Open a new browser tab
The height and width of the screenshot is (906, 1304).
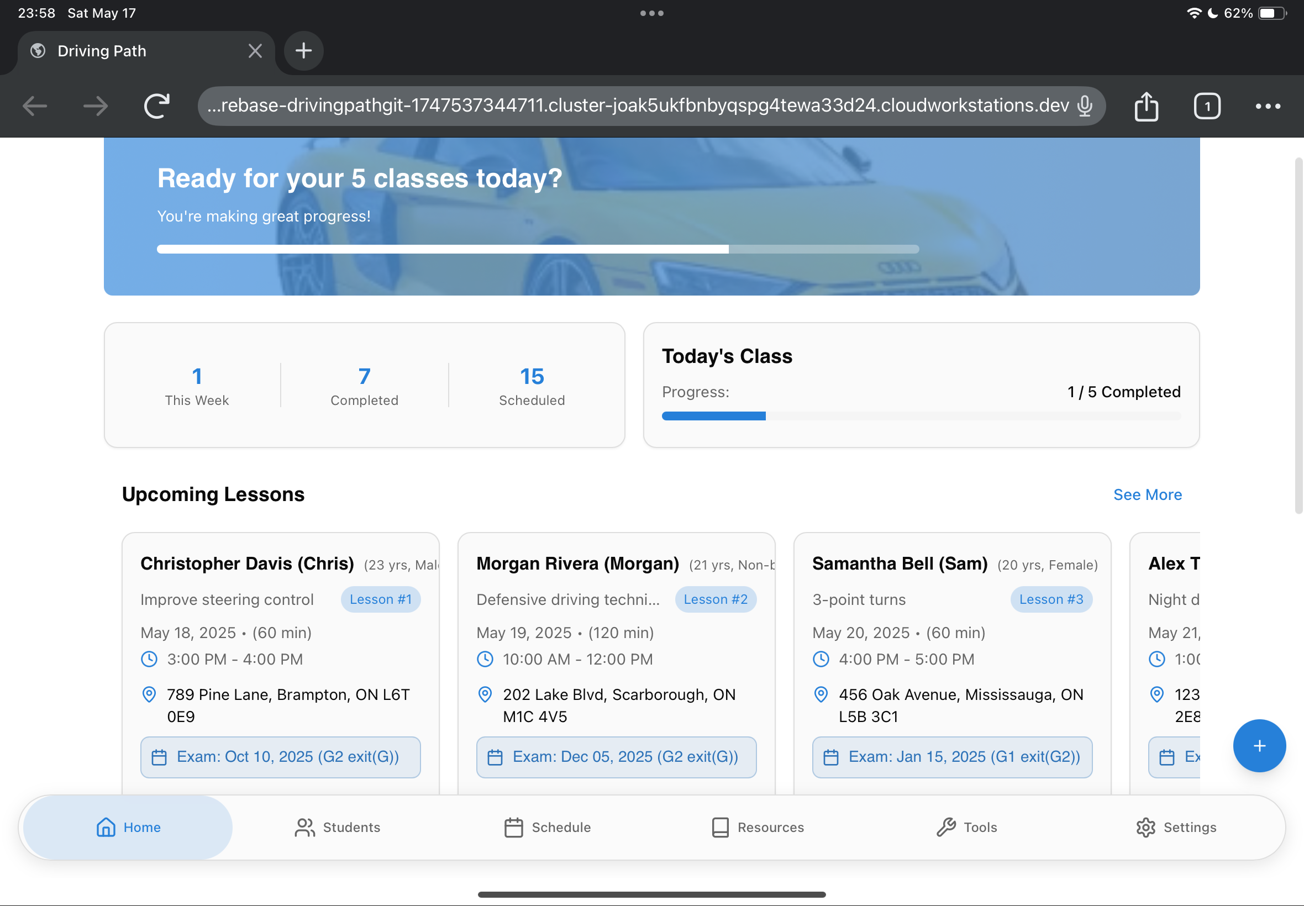point(303,50)
